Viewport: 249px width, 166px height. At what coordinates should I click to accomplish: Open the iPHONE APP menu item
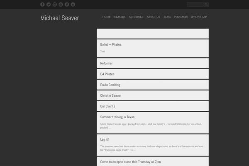click(199, 17)
